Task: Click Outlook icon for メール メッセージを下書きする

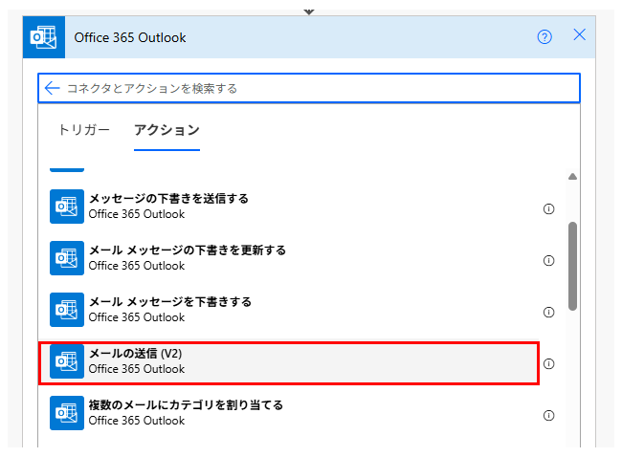Action: 67,310
